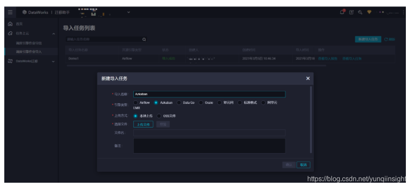
Task: Click 新建导入任务 button
Action: pyautogui.click(x=368, y=39)
